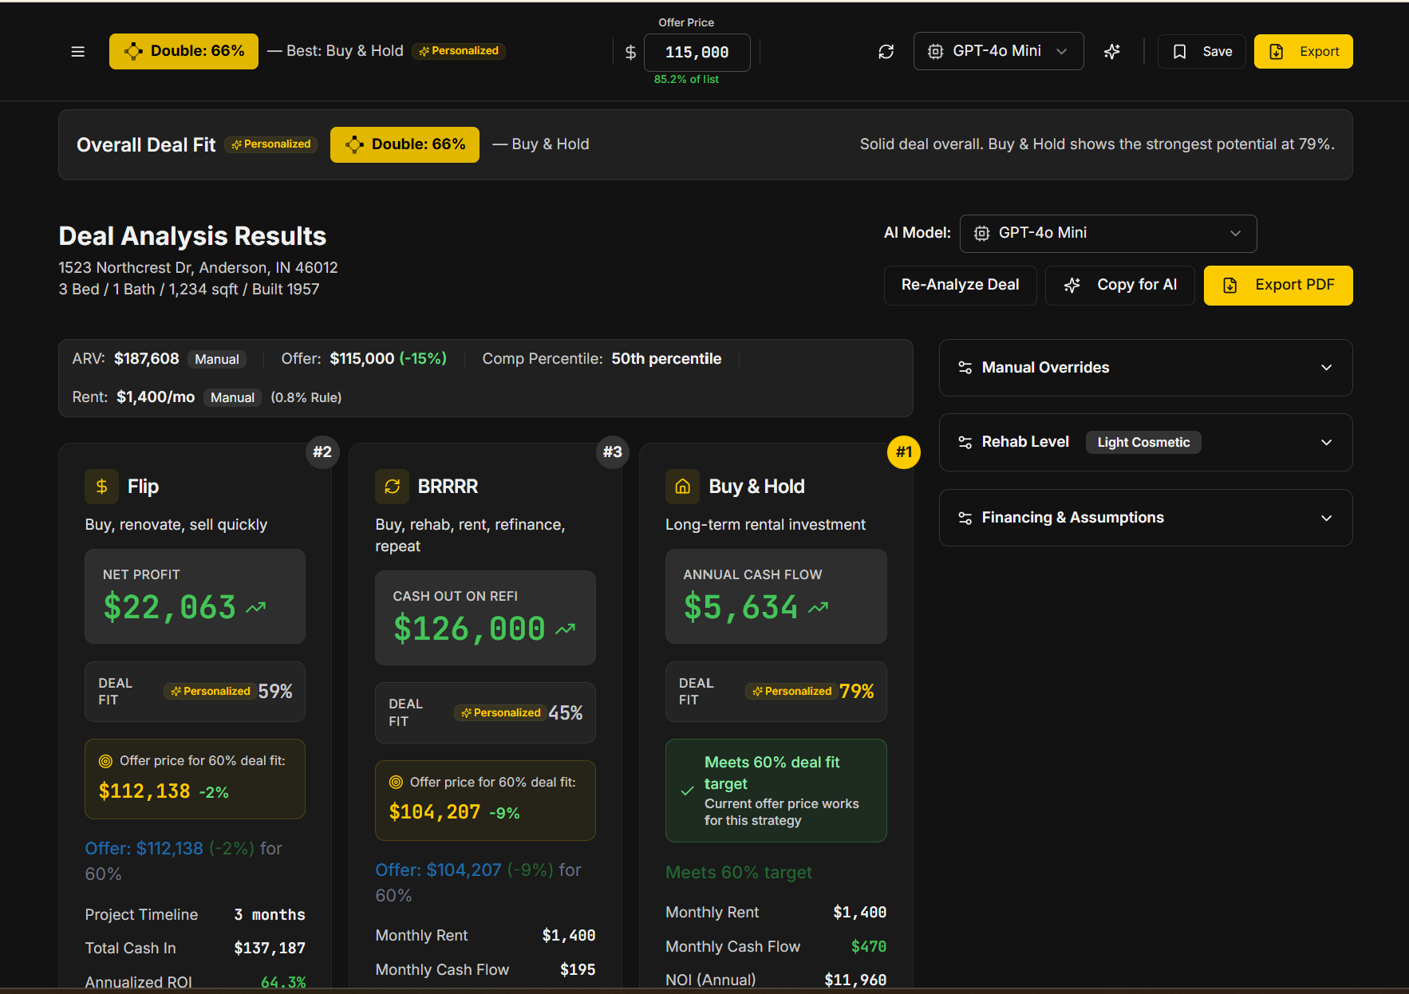1409x994 pixels.
Task: Click the refresh icon in top bar
Action: 886,52
